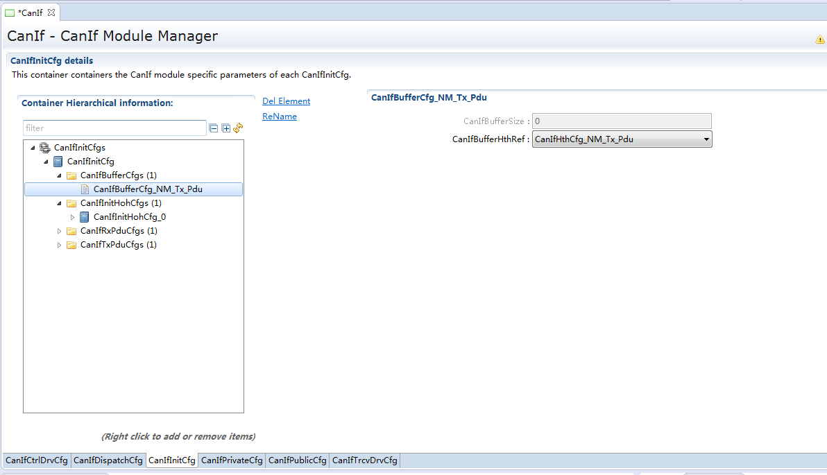Screen dimensions: 827x475
Task: Click the Collapse All tree icon
Action: pyautogui.click(x=214, y=128)
